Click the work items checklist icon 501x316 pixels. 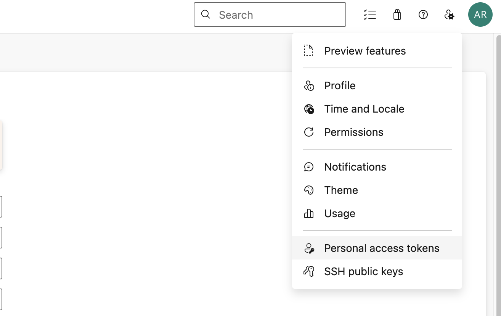pos(369,15)
